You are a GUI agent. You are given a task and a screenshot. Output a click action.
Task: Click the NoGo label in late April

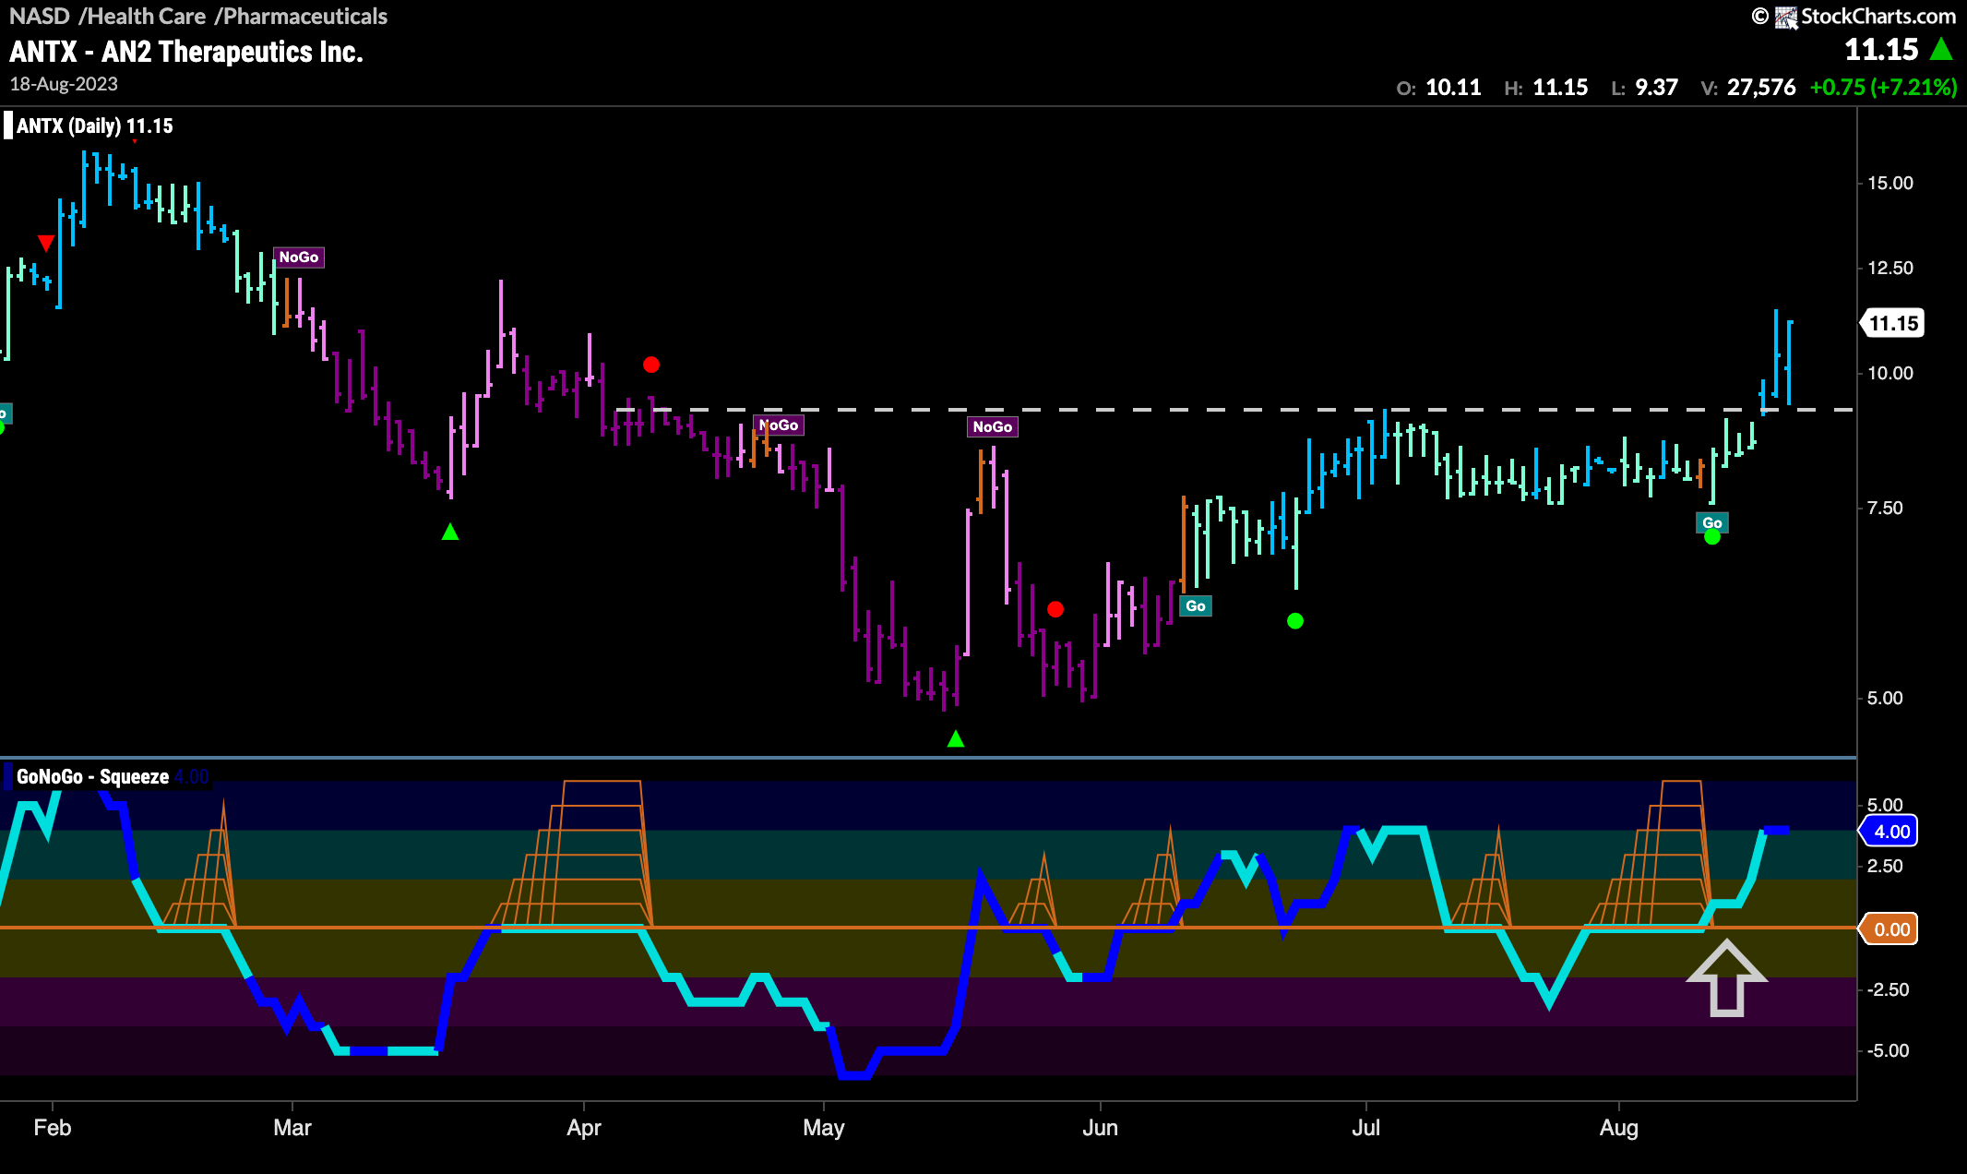click(779, 425)
